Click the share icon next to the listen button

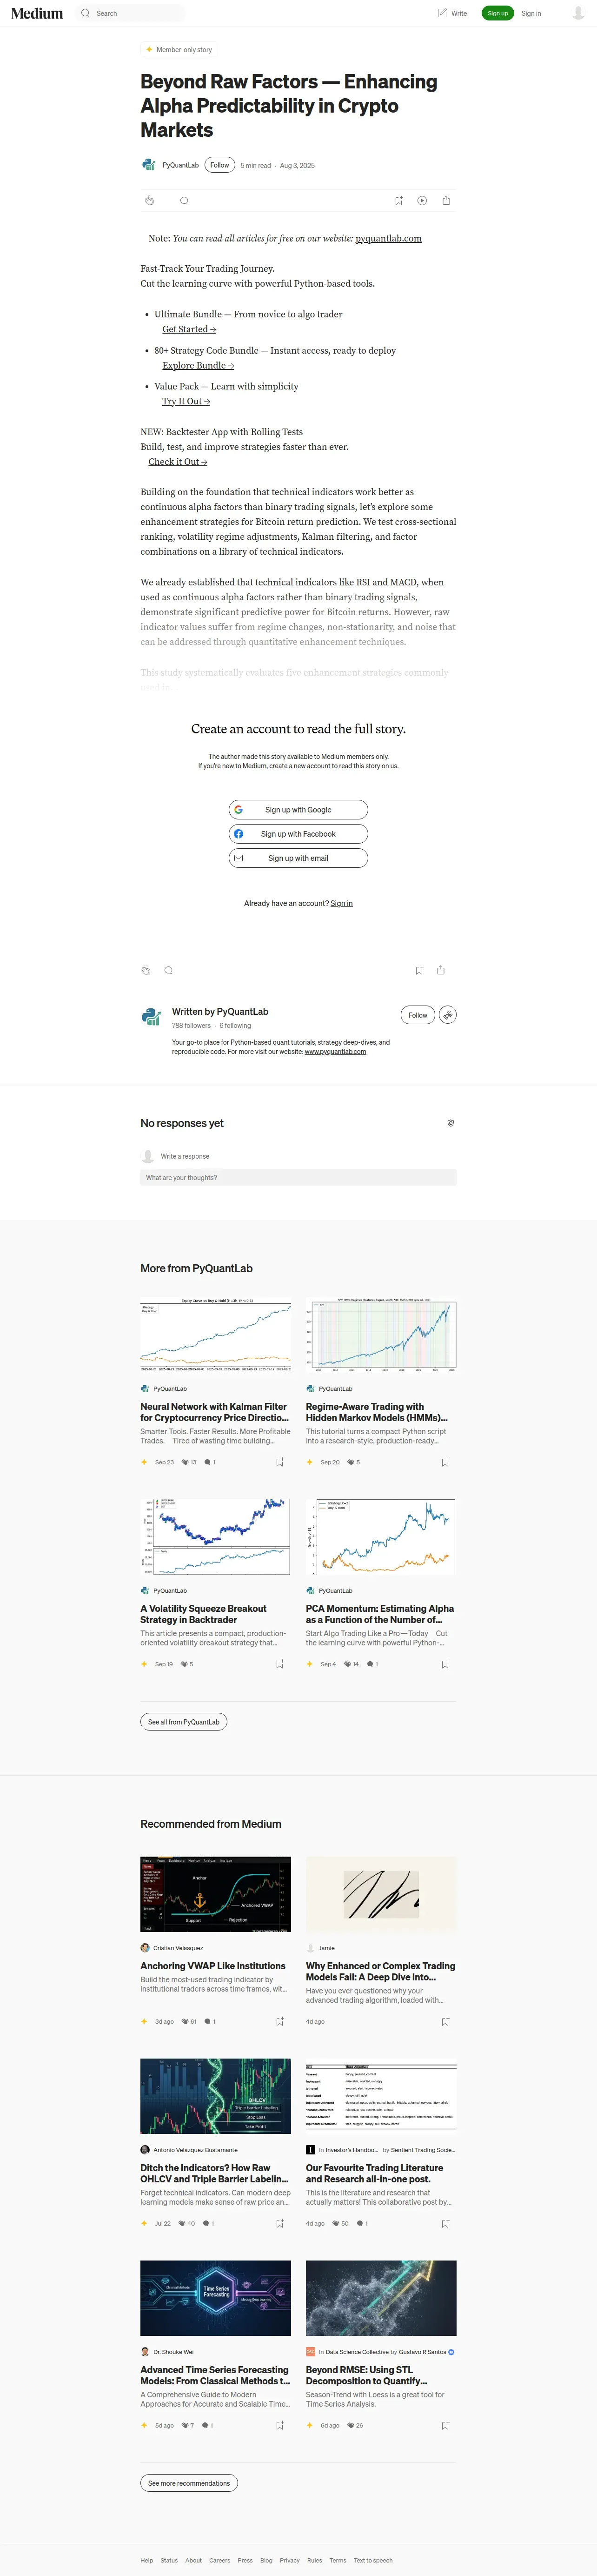click(x=446, y=201)
